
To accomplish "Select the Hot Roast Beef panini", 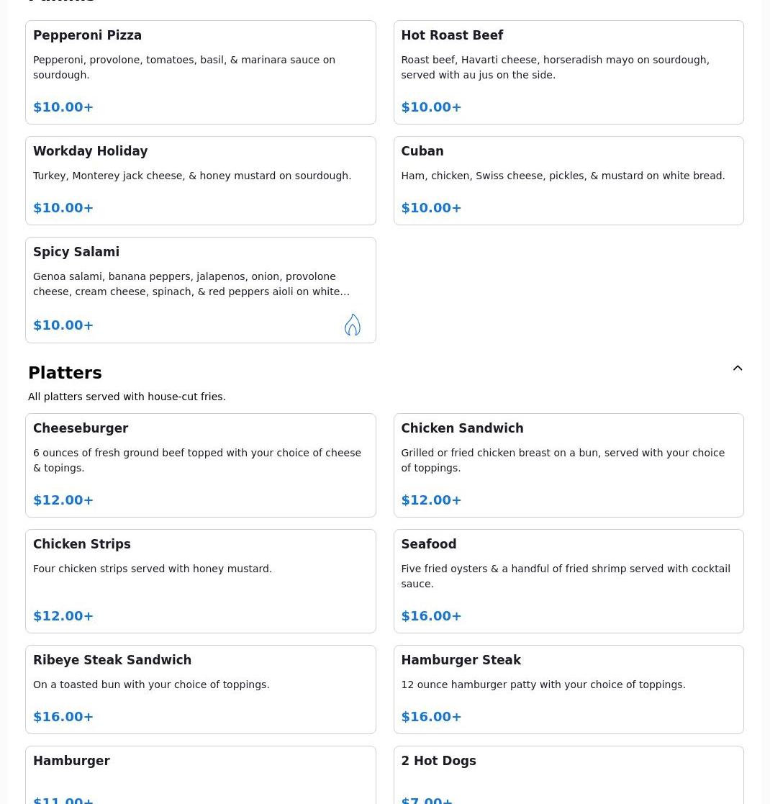I will (x=568, y=72).
